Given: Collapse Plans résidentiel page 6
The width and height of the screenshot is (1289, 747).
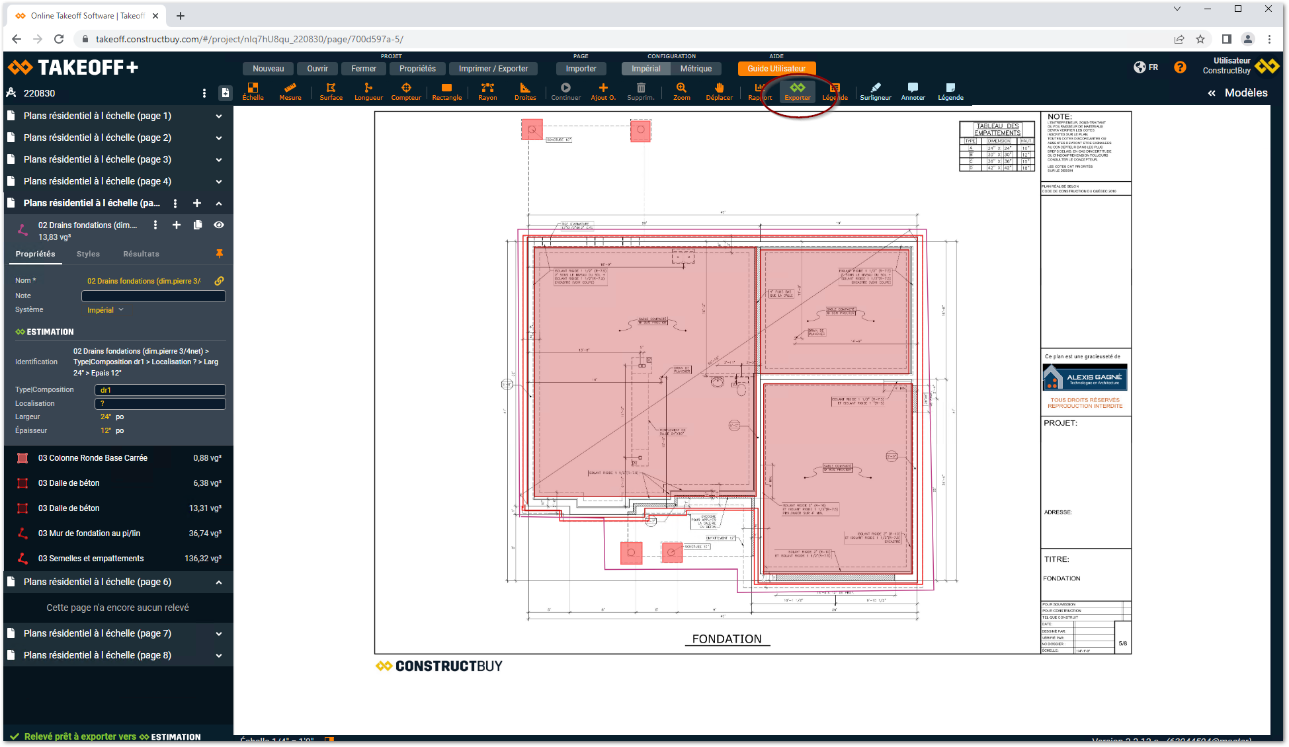Looking at the screenshot, I should point(219,582).
